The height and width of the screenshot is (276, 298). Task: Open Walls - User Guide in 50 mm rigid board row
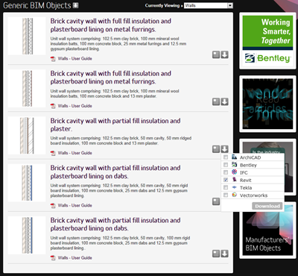click(x=74, y=206)
